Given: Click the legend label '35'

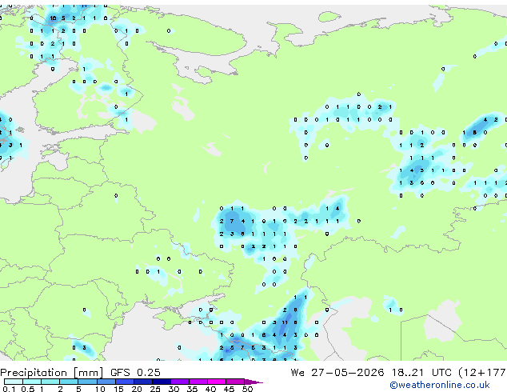Looking at the screenshot, I should (x=192, y=389).
